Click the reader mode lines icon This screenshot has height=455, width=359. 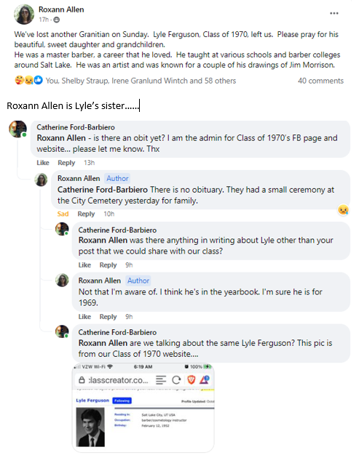pos(161,380)
